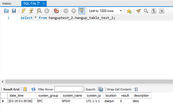Click left arrow of horizontal scrollbar

coord(3,81)
